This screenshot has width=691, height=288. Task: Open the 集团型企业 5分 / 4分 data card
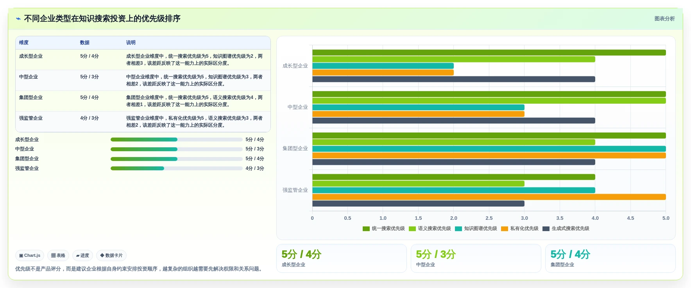click(610, 258)
